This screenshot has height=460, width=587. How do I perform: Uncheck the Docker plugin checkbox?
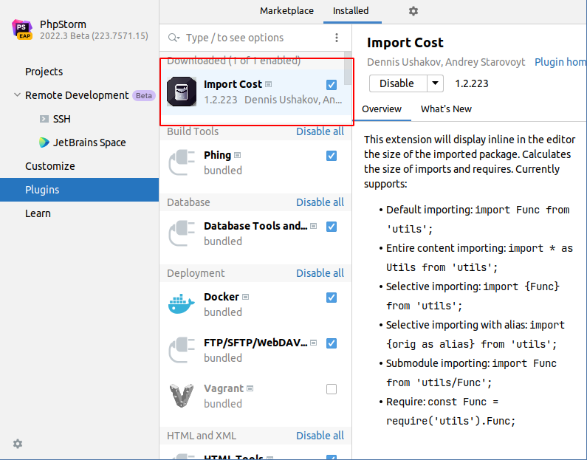point(332,298)
